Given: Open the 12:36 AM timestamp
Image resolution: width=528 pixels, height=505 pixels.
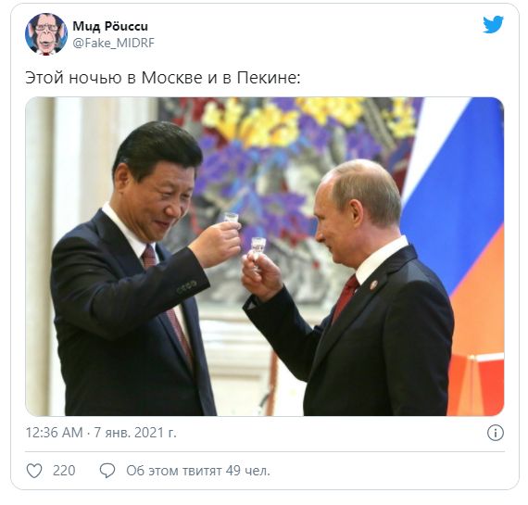Looking at the screenshot, I should [x=55, y=433].
